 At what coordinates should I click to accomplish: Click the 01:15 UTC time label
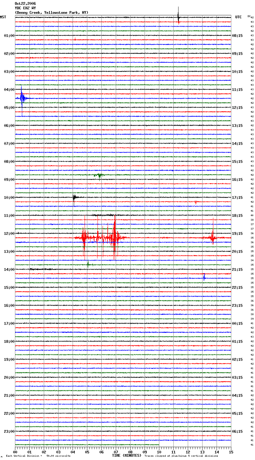(x=237, y=342)
